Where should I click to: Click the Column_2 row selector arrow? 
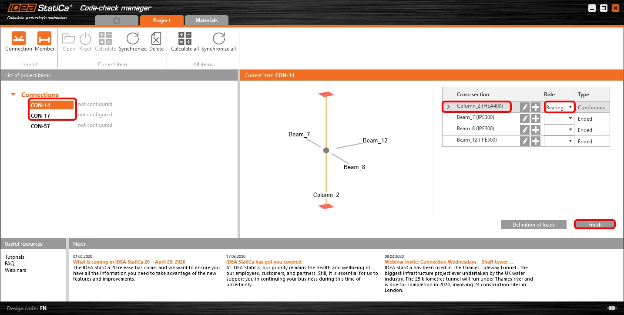coord(448,107)
